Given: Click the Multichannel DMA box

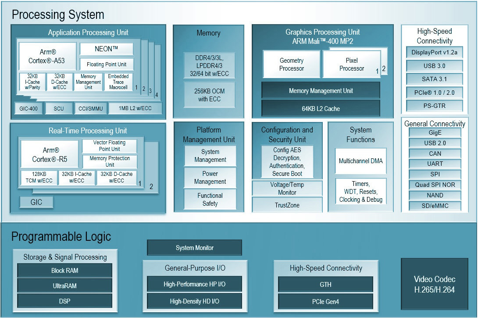Looking at the screenshot, I should [x=360, y=161].
